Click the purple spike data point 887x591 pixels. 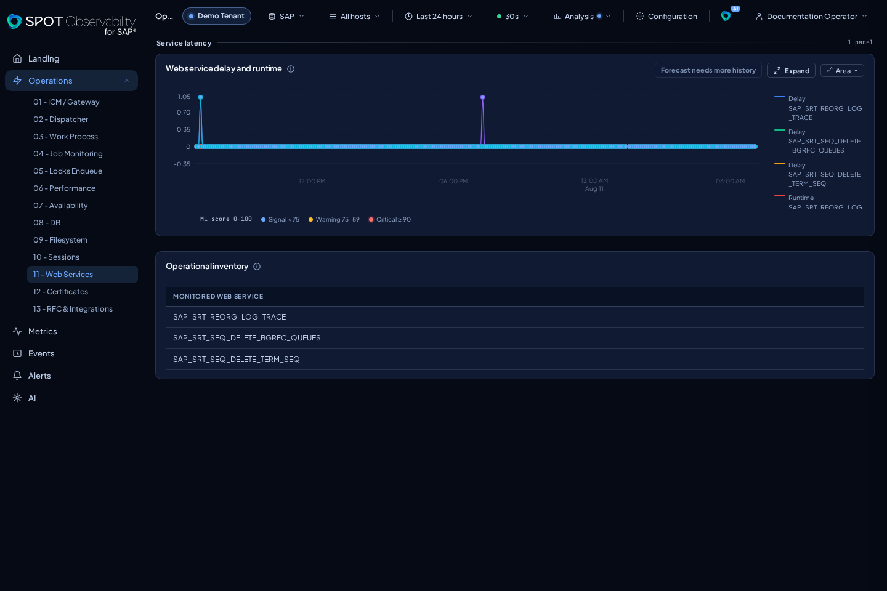tap(482, 97)
